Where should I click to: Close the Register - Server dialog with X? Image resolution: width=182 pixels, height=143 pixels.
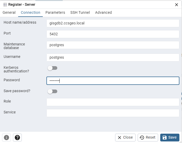coord(177,5)
